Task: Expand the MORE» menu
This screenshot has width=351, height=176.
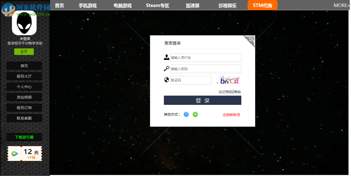Action: point(341,5)
